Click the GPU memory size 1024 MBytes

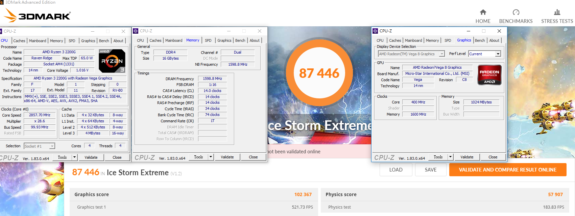point(481,102)
